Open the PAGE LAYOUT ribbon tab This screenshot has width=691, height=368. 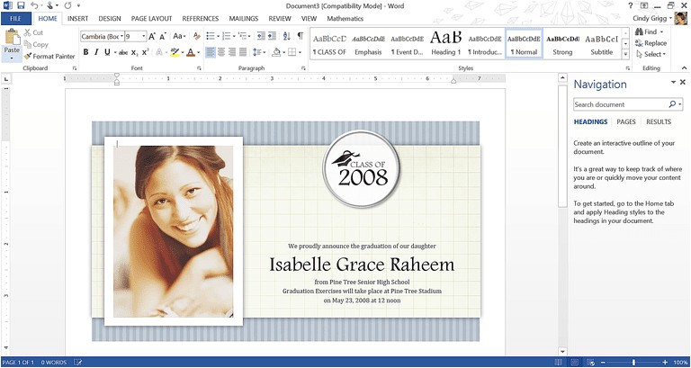[151, 18]
